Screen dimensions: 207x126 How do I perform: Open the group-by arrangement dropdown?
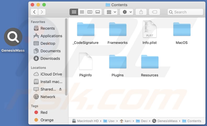111,12
